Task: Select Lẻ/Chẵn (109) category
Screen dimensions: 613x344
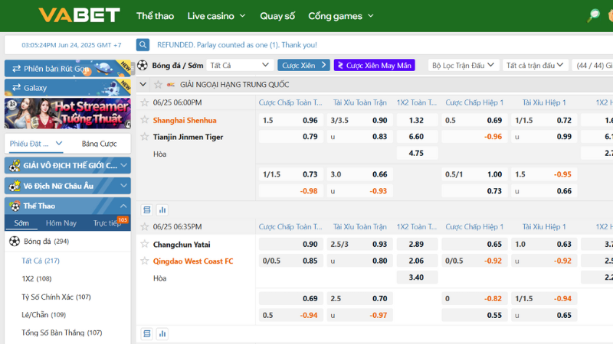Action: (x=44, y=315)
